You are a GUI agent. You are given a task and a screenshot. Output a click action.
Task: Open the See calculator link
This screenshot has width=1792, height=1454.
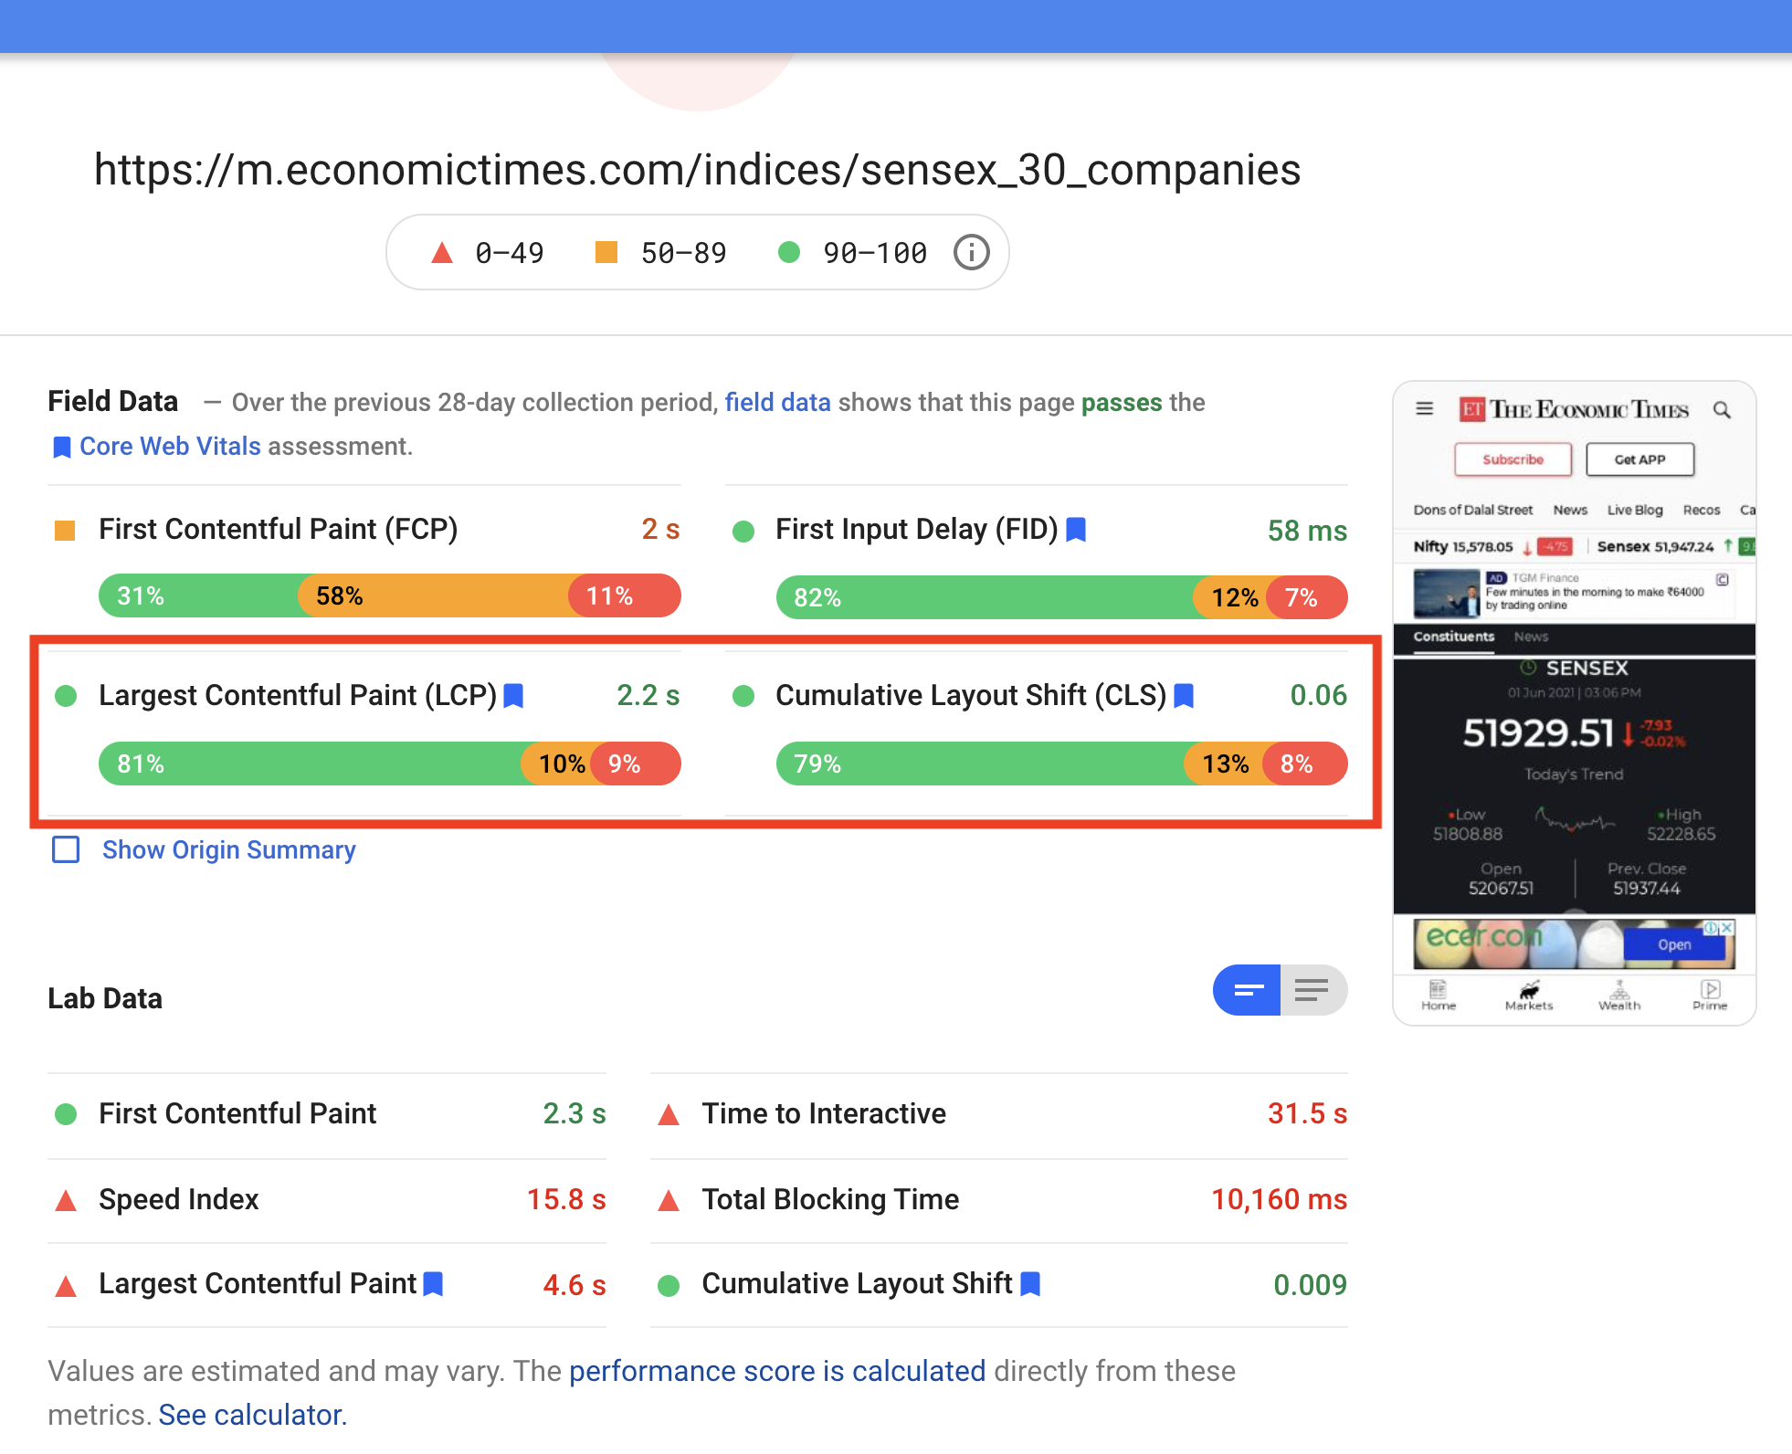tap(250, 1414)
